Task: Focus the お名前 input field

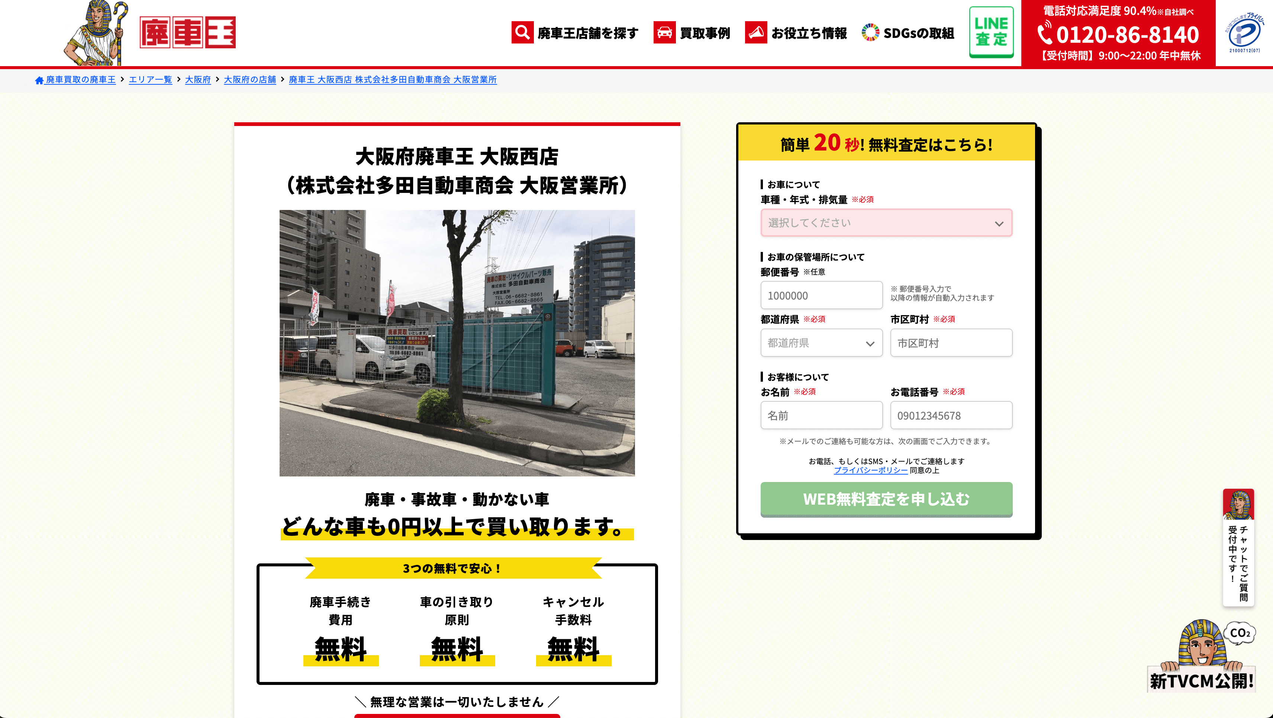Action: pyautogui.click(x=821, y=415)
